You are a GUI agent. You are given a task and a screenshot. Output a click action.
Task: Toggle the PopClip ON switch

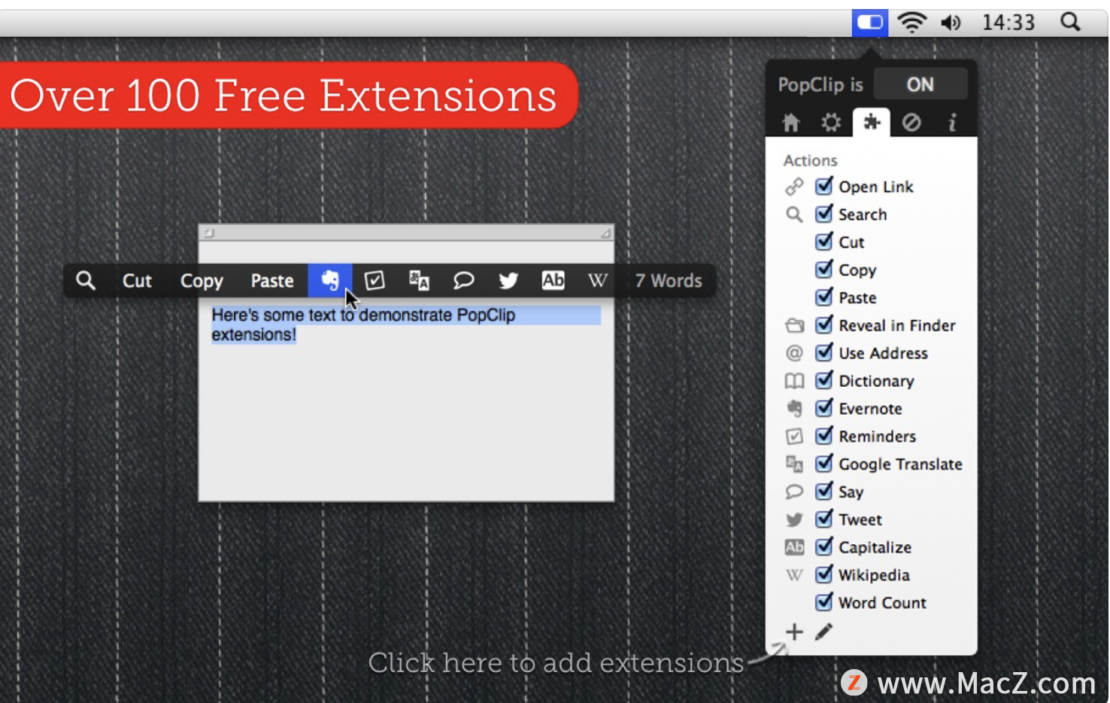coord(920,84)
